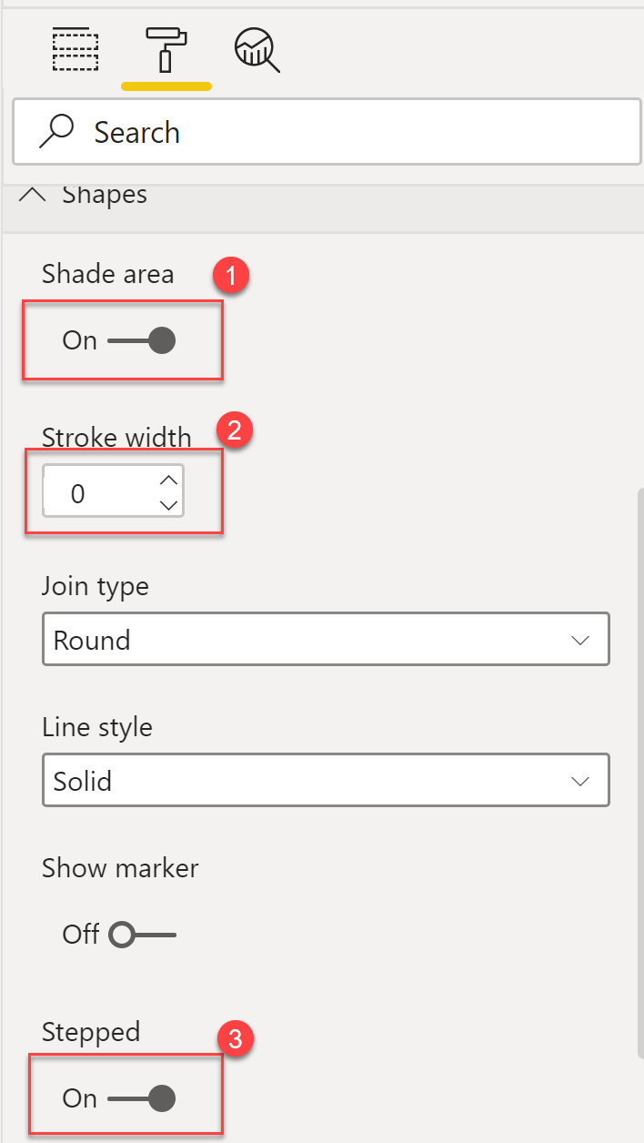
Task: Click the Line style chevron arrow
Action: (579, 782)
